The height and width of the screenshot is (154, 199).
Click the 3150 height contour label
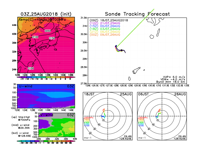[x=52, y=38]
